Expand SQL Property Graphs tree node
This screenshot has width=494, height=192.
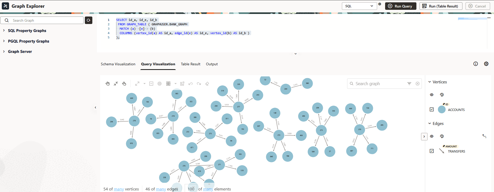coord(4,30)
